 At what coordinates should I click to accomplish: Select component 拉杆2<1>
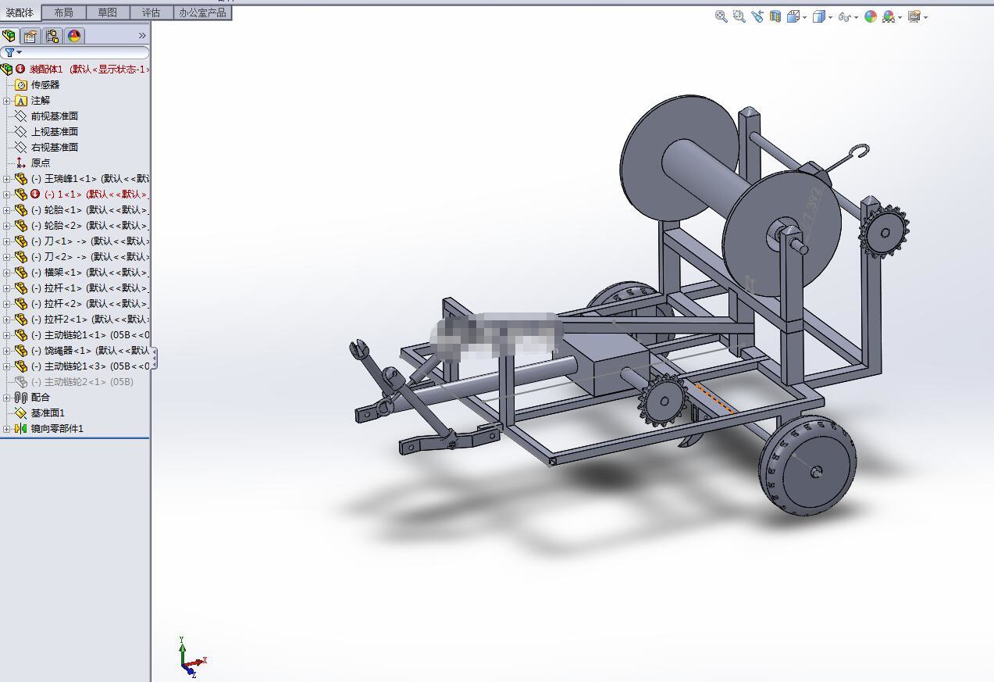(x=90, y=319)
